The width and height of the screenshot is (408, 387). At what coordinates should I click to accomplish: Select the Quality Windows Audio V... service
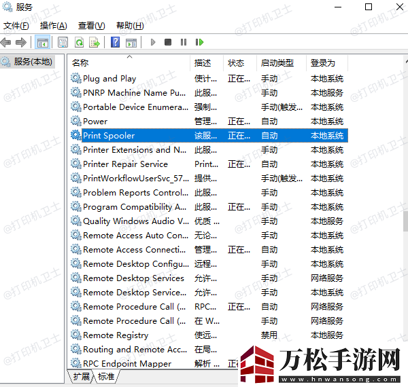[136, 221]
